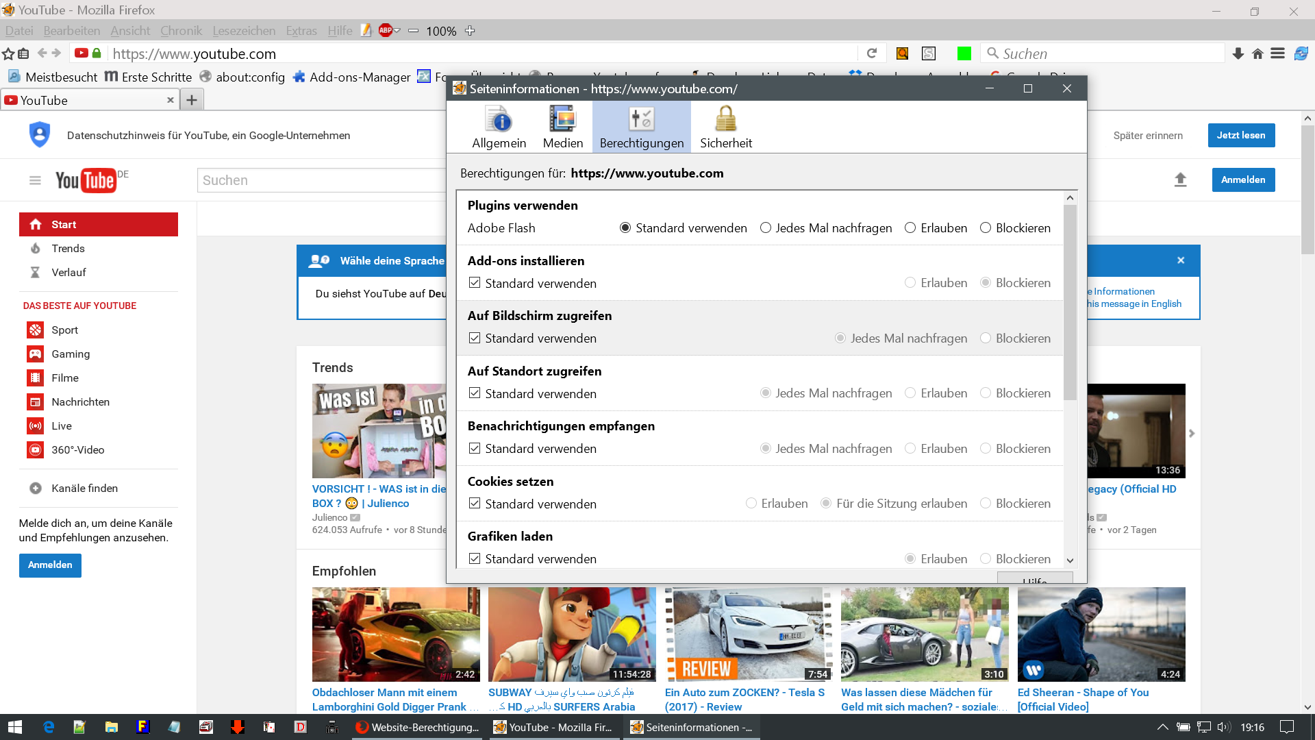Click the Tesla Review video thumbnail
Image resolution: width=1315 pixels, height=740 pixels.
coord(748,634)
